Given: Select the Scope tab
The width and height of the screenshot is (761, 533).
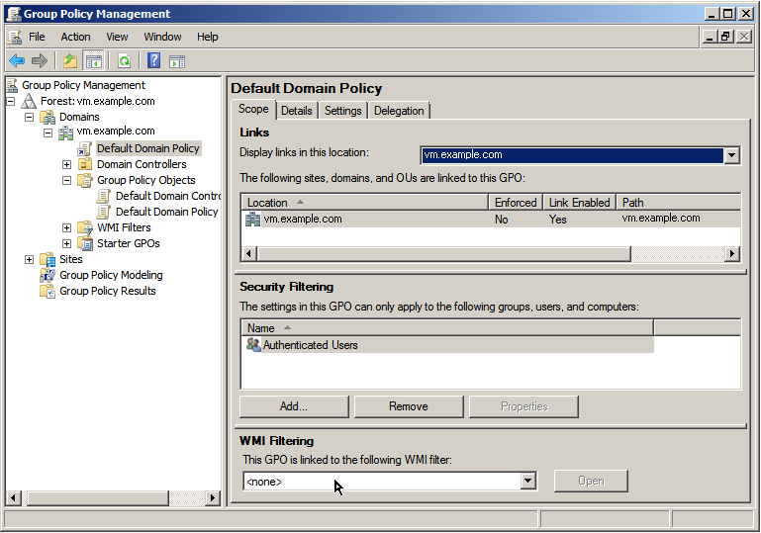Looking at the screenshot, I should tap(253, 109).
